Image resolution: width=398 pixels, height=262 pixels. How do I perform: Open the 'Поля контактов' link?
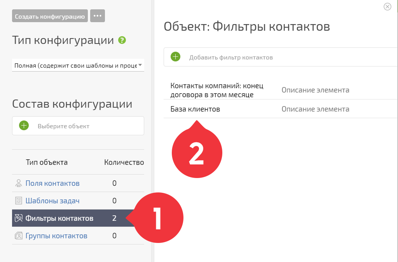52,183
